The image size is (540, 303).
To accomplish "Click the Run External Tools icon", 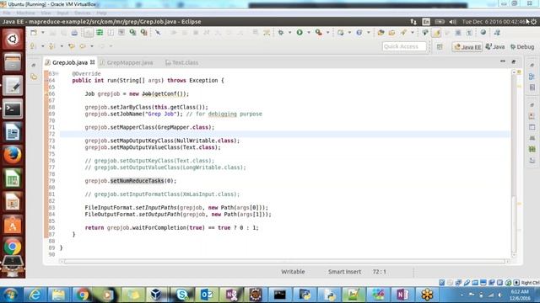I will (319, 32).
